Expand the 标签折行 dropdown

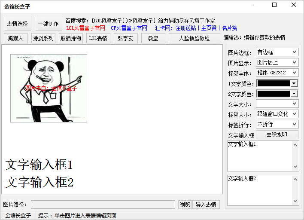tap(277, 124)
